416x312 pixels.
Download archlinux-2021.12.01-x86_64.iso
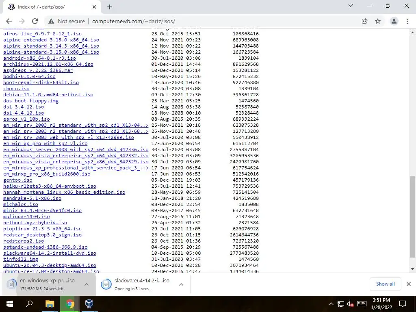pos(48,64)
